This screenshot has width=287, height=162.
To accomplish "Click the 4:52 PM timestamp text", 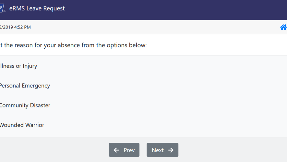I will (x=22, y=27).
